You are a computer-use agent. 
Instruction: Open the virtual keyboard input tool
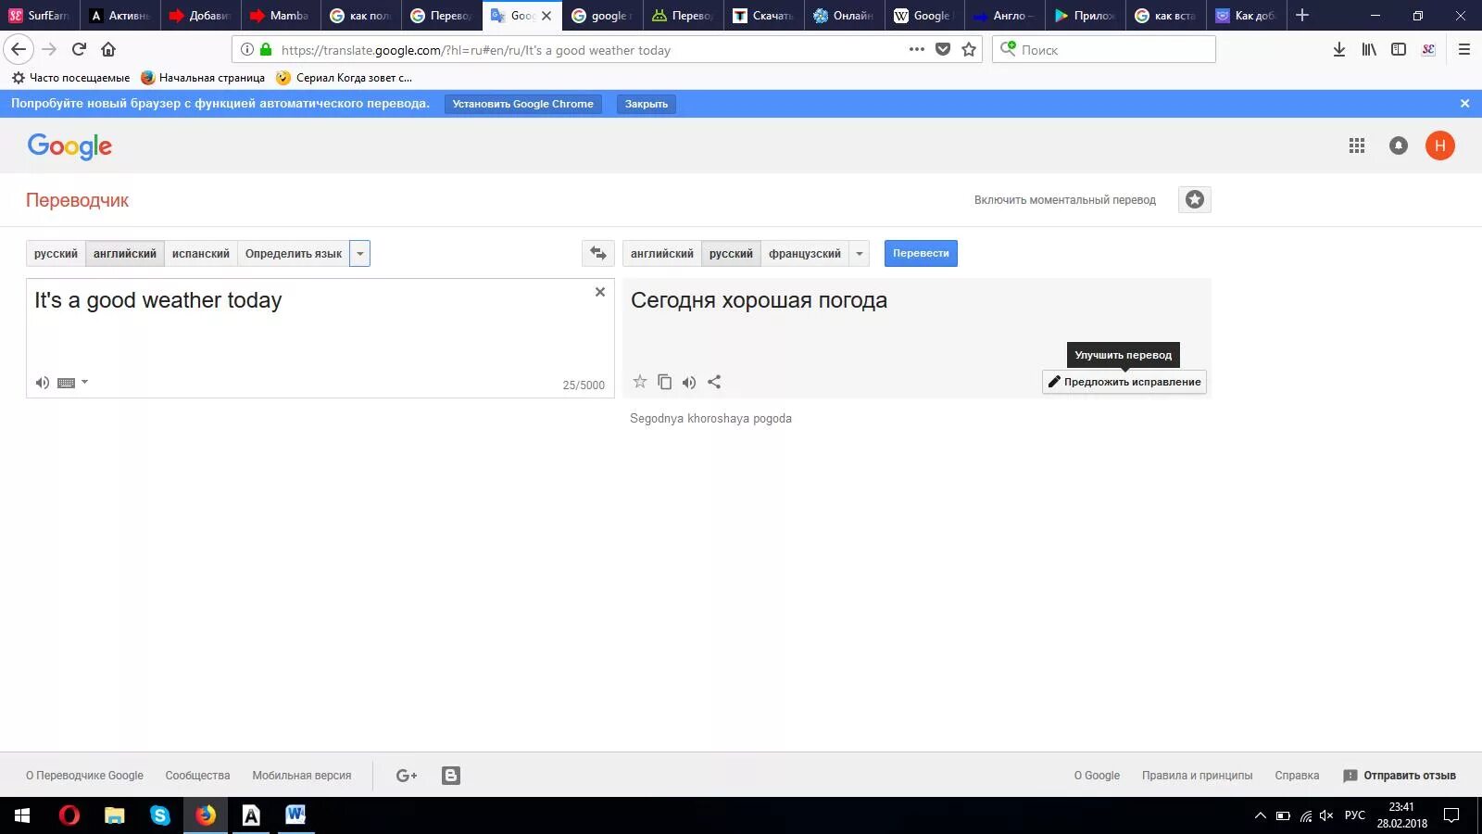coord(67,383)
